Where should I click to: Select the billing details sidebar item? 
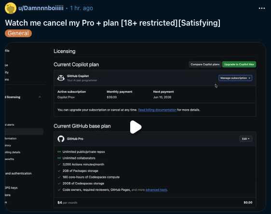tap(13, 152)
